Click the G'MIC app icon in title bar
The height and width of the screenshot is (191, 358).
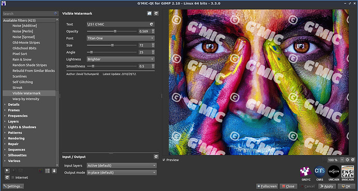[x=4, y=3]
